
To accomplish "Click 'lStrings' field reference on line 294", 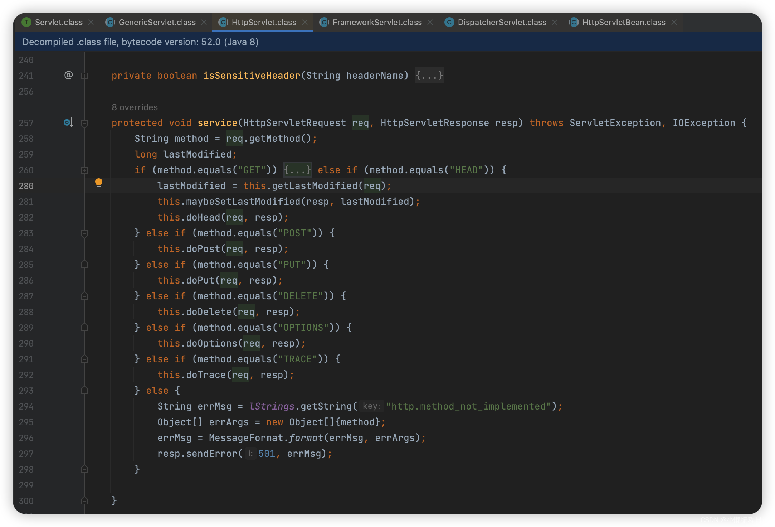I will 272,406.
